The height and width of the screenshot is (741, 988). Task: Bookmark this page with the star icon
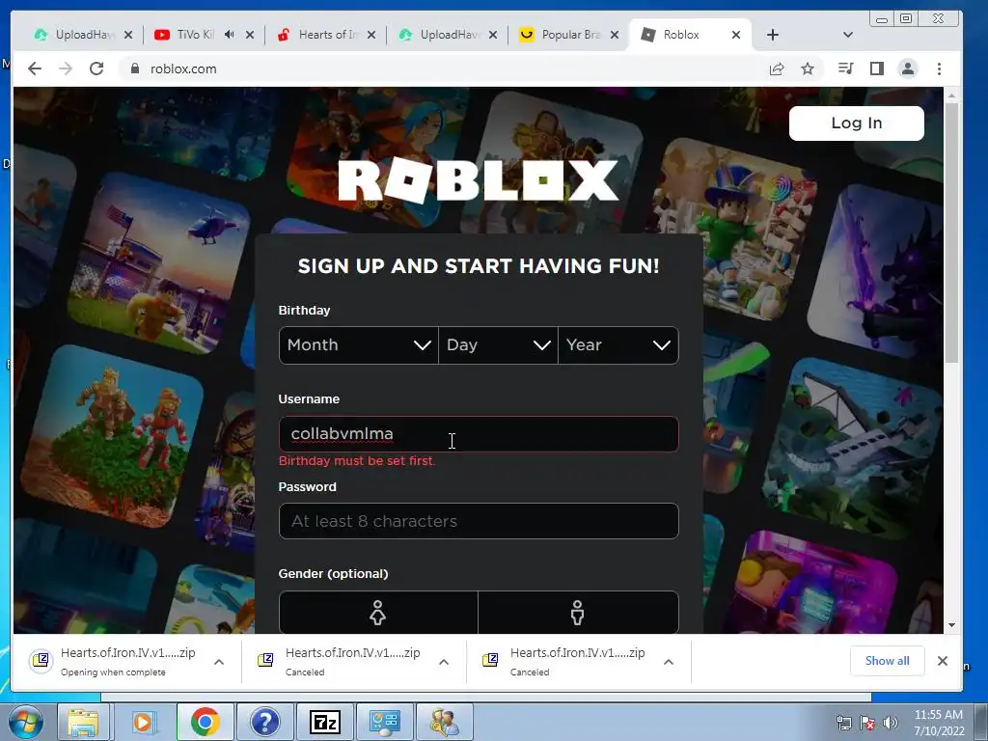point(808,69)
